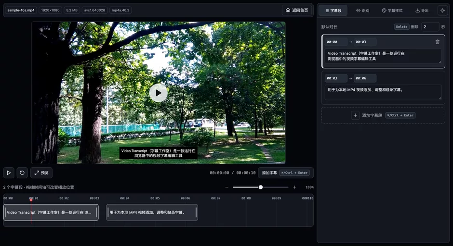The width and height of the screenshot is (453, 246).
Task: Click the avc1.640028 codec badge
Action: pyautogui.click(x=94, y=10)
